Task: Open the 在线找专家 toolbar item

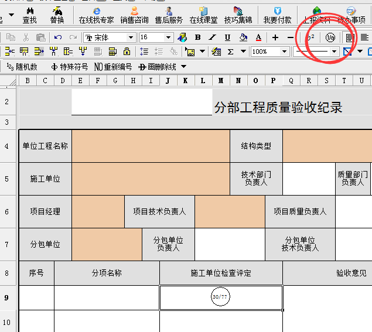Action: tap(96, 15)
